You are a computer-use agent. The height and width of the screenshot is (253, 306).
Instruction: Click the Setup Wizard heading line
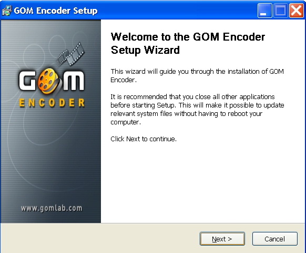pyautogui.click(x=145, y=50)
